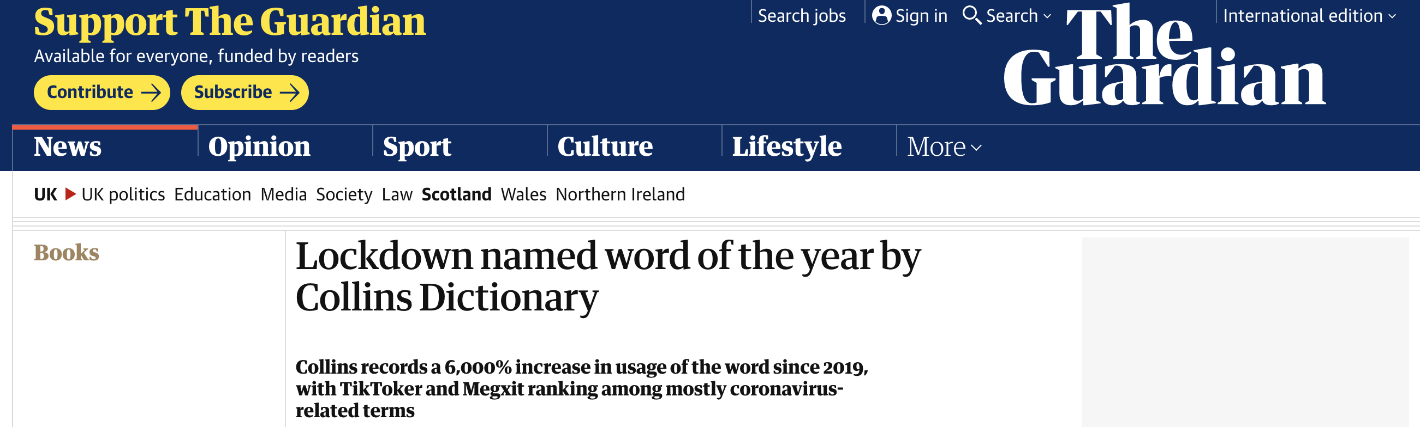Click the red triangle beside UK
Screen dimensions: 1420x427
point(70,194)
